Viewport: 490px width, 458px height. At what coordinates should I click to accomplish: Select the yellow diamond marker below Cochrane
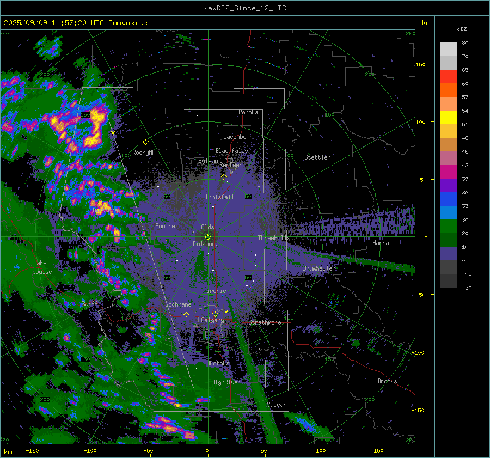tap(187, 314)
